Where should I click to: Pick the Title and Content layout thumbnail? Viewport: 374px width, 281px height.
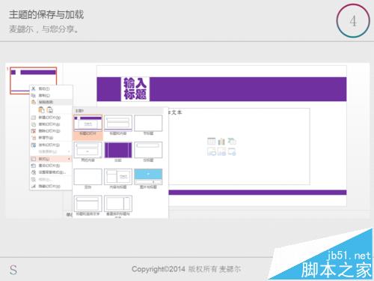click(118, 123)
